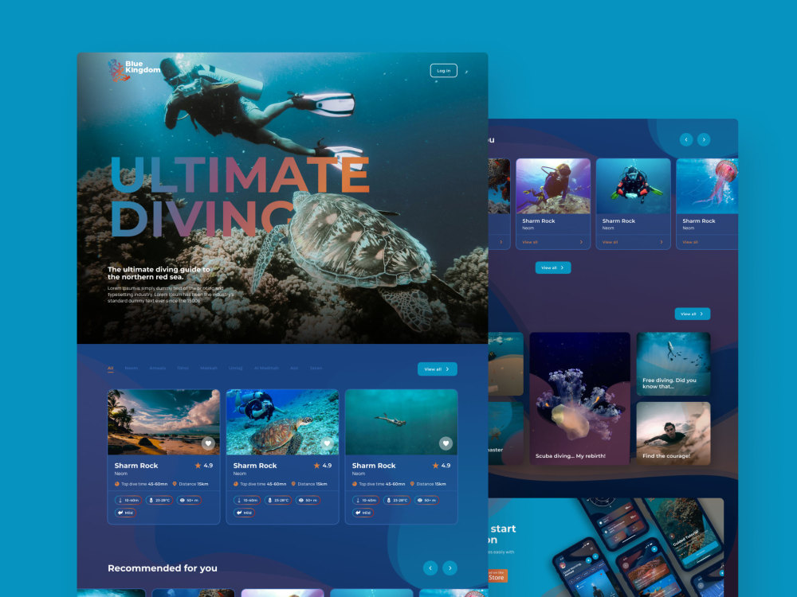The image size is (797, 597).
Task: Click distance pin icon on turtle card
Action: 293,484
